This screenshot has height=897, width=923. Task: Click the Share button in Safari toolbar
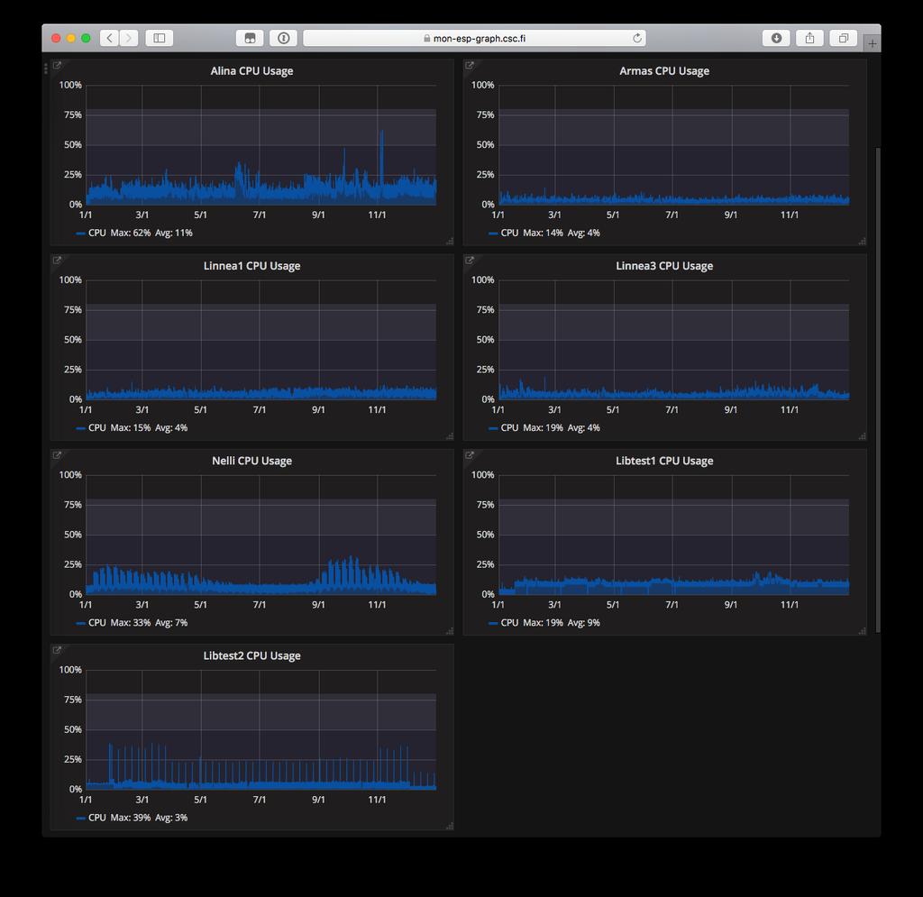(810, 38)
